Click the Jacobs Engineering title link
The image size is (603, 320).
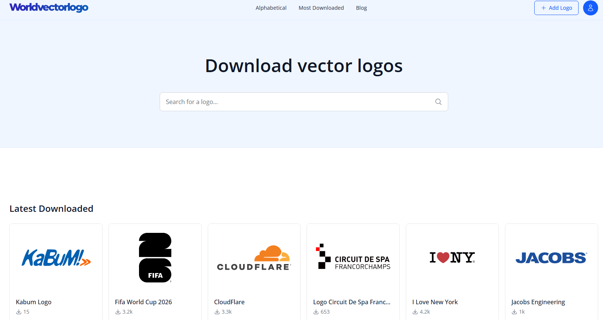coord(538,302)
